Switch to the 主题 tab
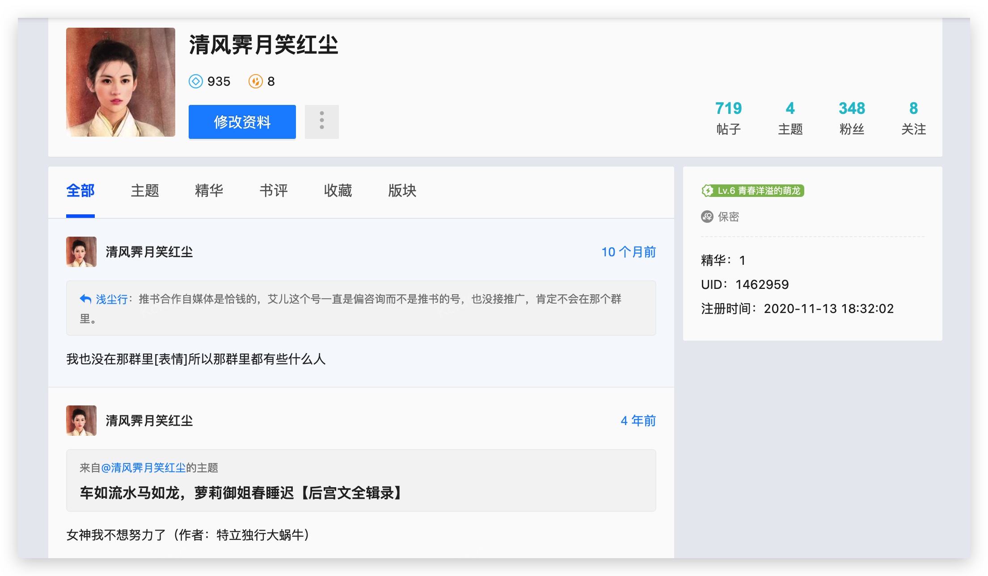988x576 pixels. pos(145,191)
